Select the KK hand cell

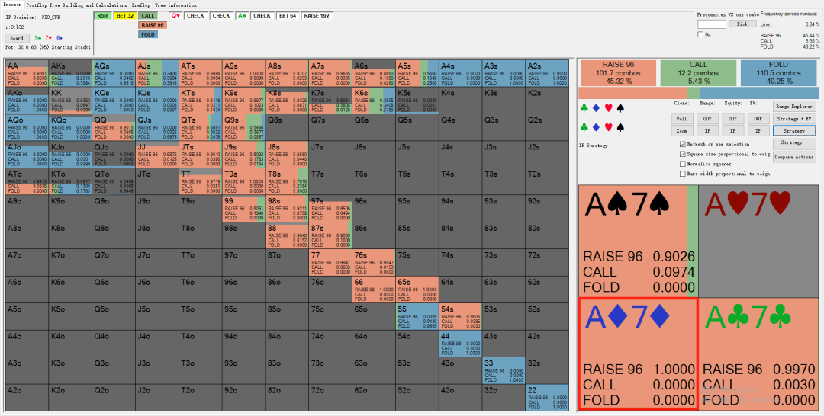[x=70, y=100]
